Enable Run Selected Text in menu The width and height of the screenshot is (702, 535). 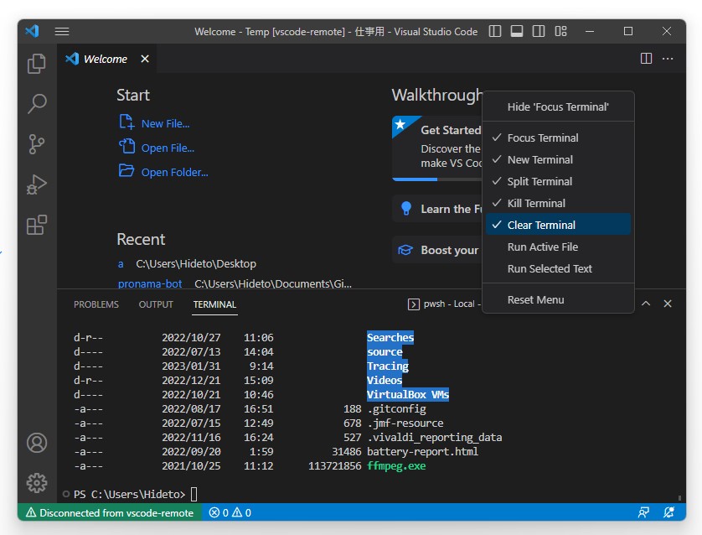(558, 269)
